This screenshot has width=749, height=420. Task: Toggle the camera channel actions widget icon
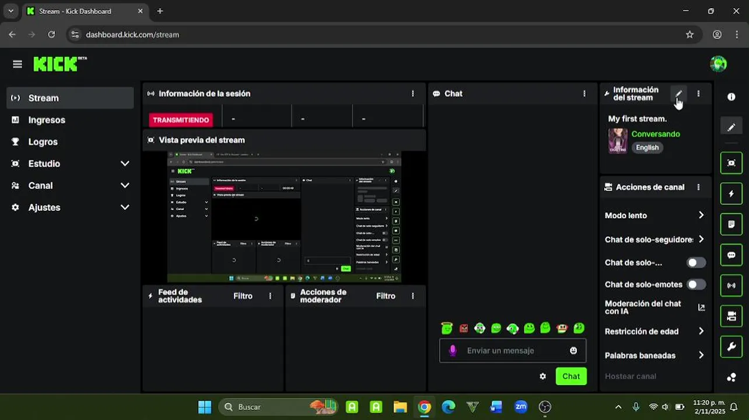coord(731,316)
